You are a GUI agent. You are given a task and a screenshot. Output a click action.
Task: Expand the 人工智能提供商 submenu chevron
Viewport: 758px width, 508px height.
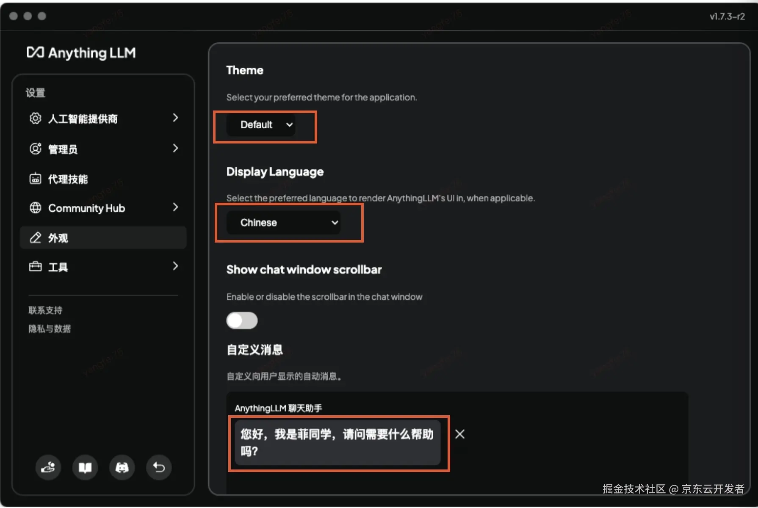175,118
